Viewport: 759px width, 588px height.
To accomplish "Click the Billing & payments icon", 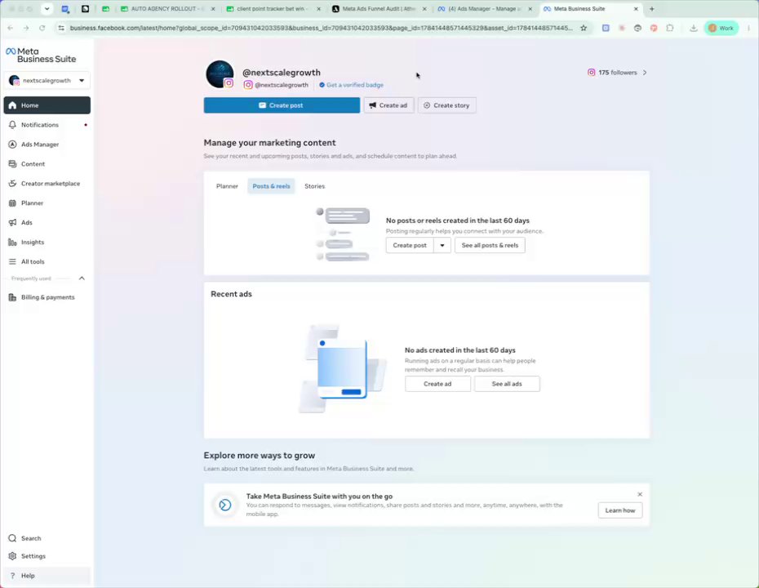I will [x=12, y=297].
